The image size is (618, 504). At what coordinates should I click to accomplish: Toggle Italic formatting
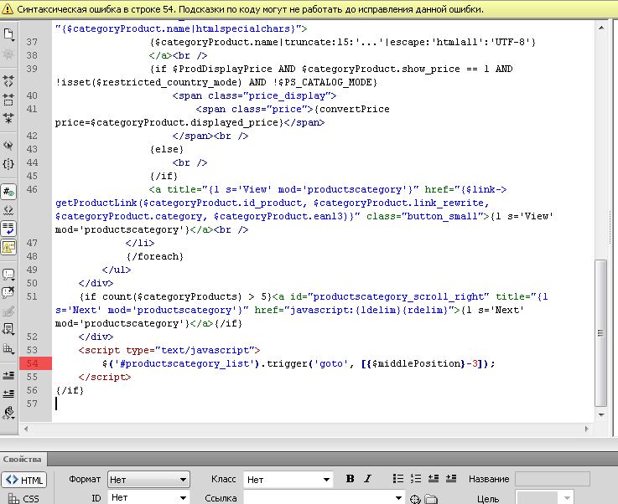(367, 478)
